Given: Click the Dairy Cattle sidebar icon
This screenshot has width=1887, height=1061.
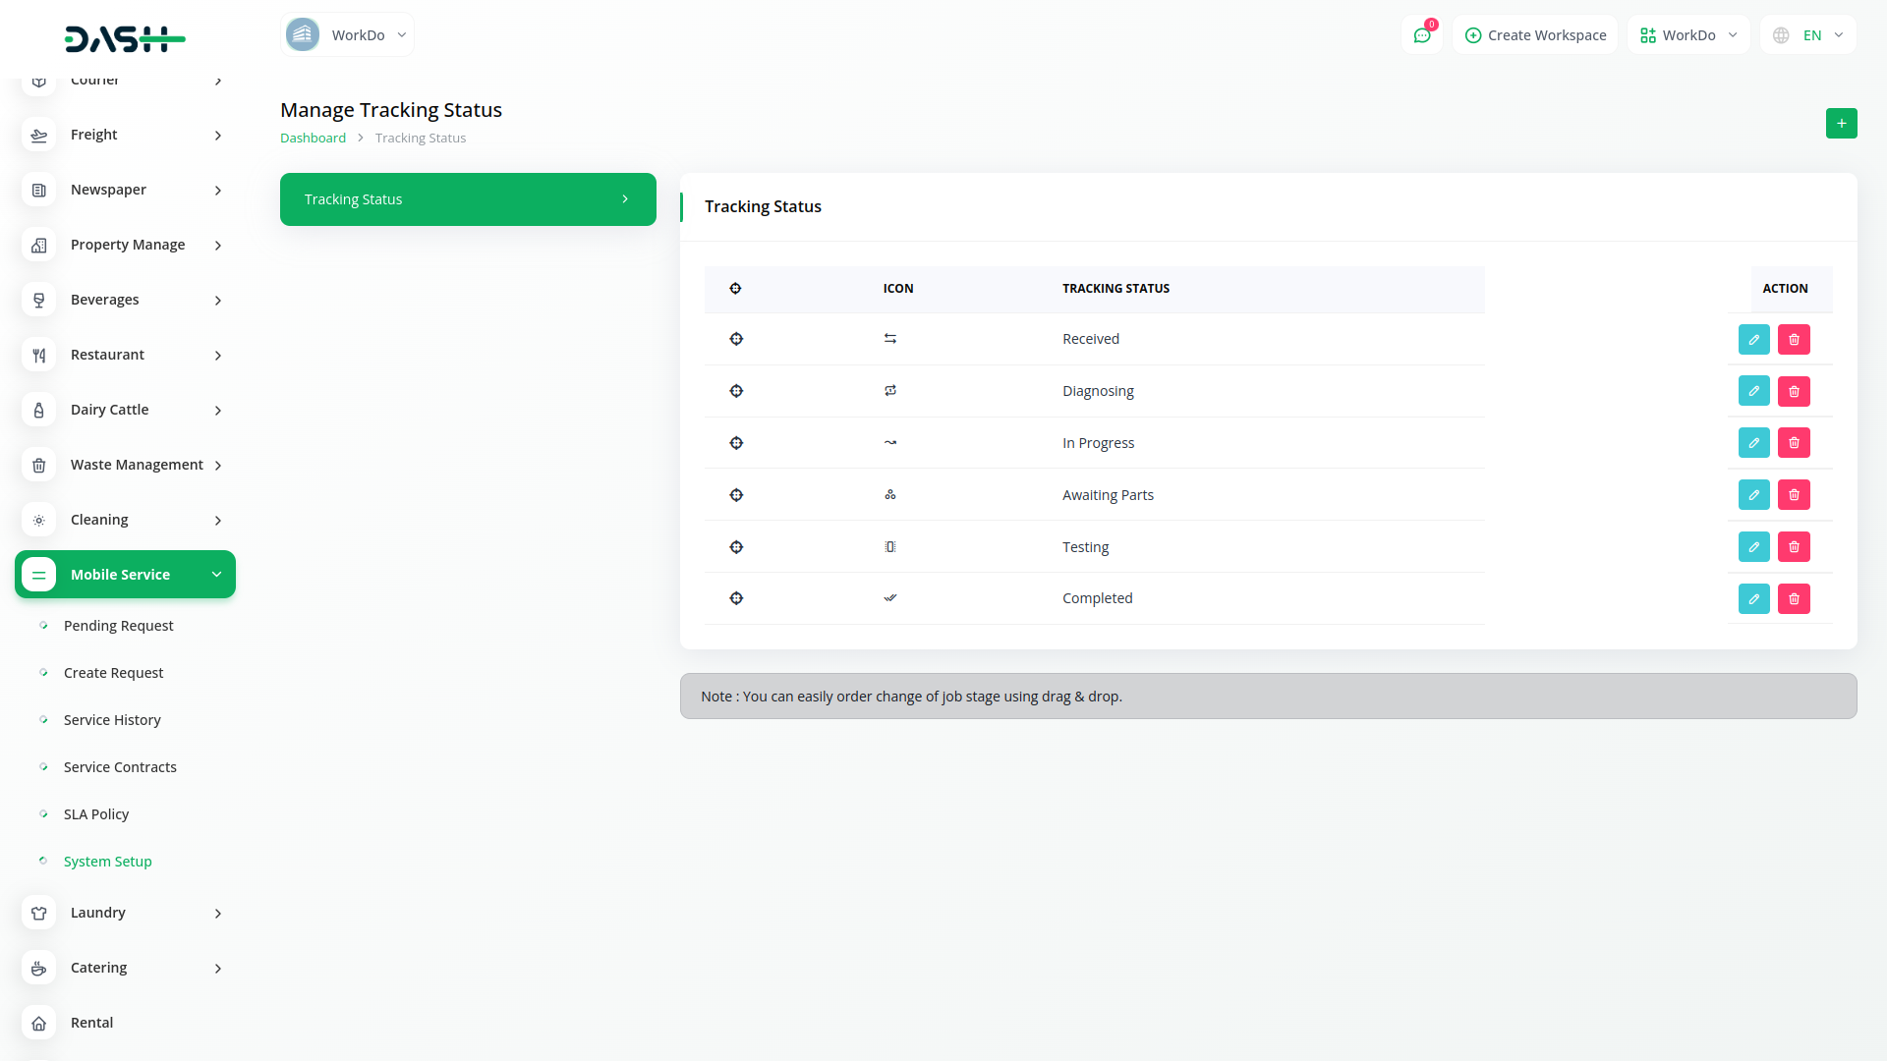Looking at the screenshot, I should coord(38,410).
